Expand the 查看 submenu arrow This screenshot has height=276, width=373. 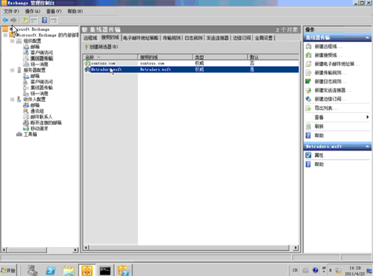pos(368,117)
